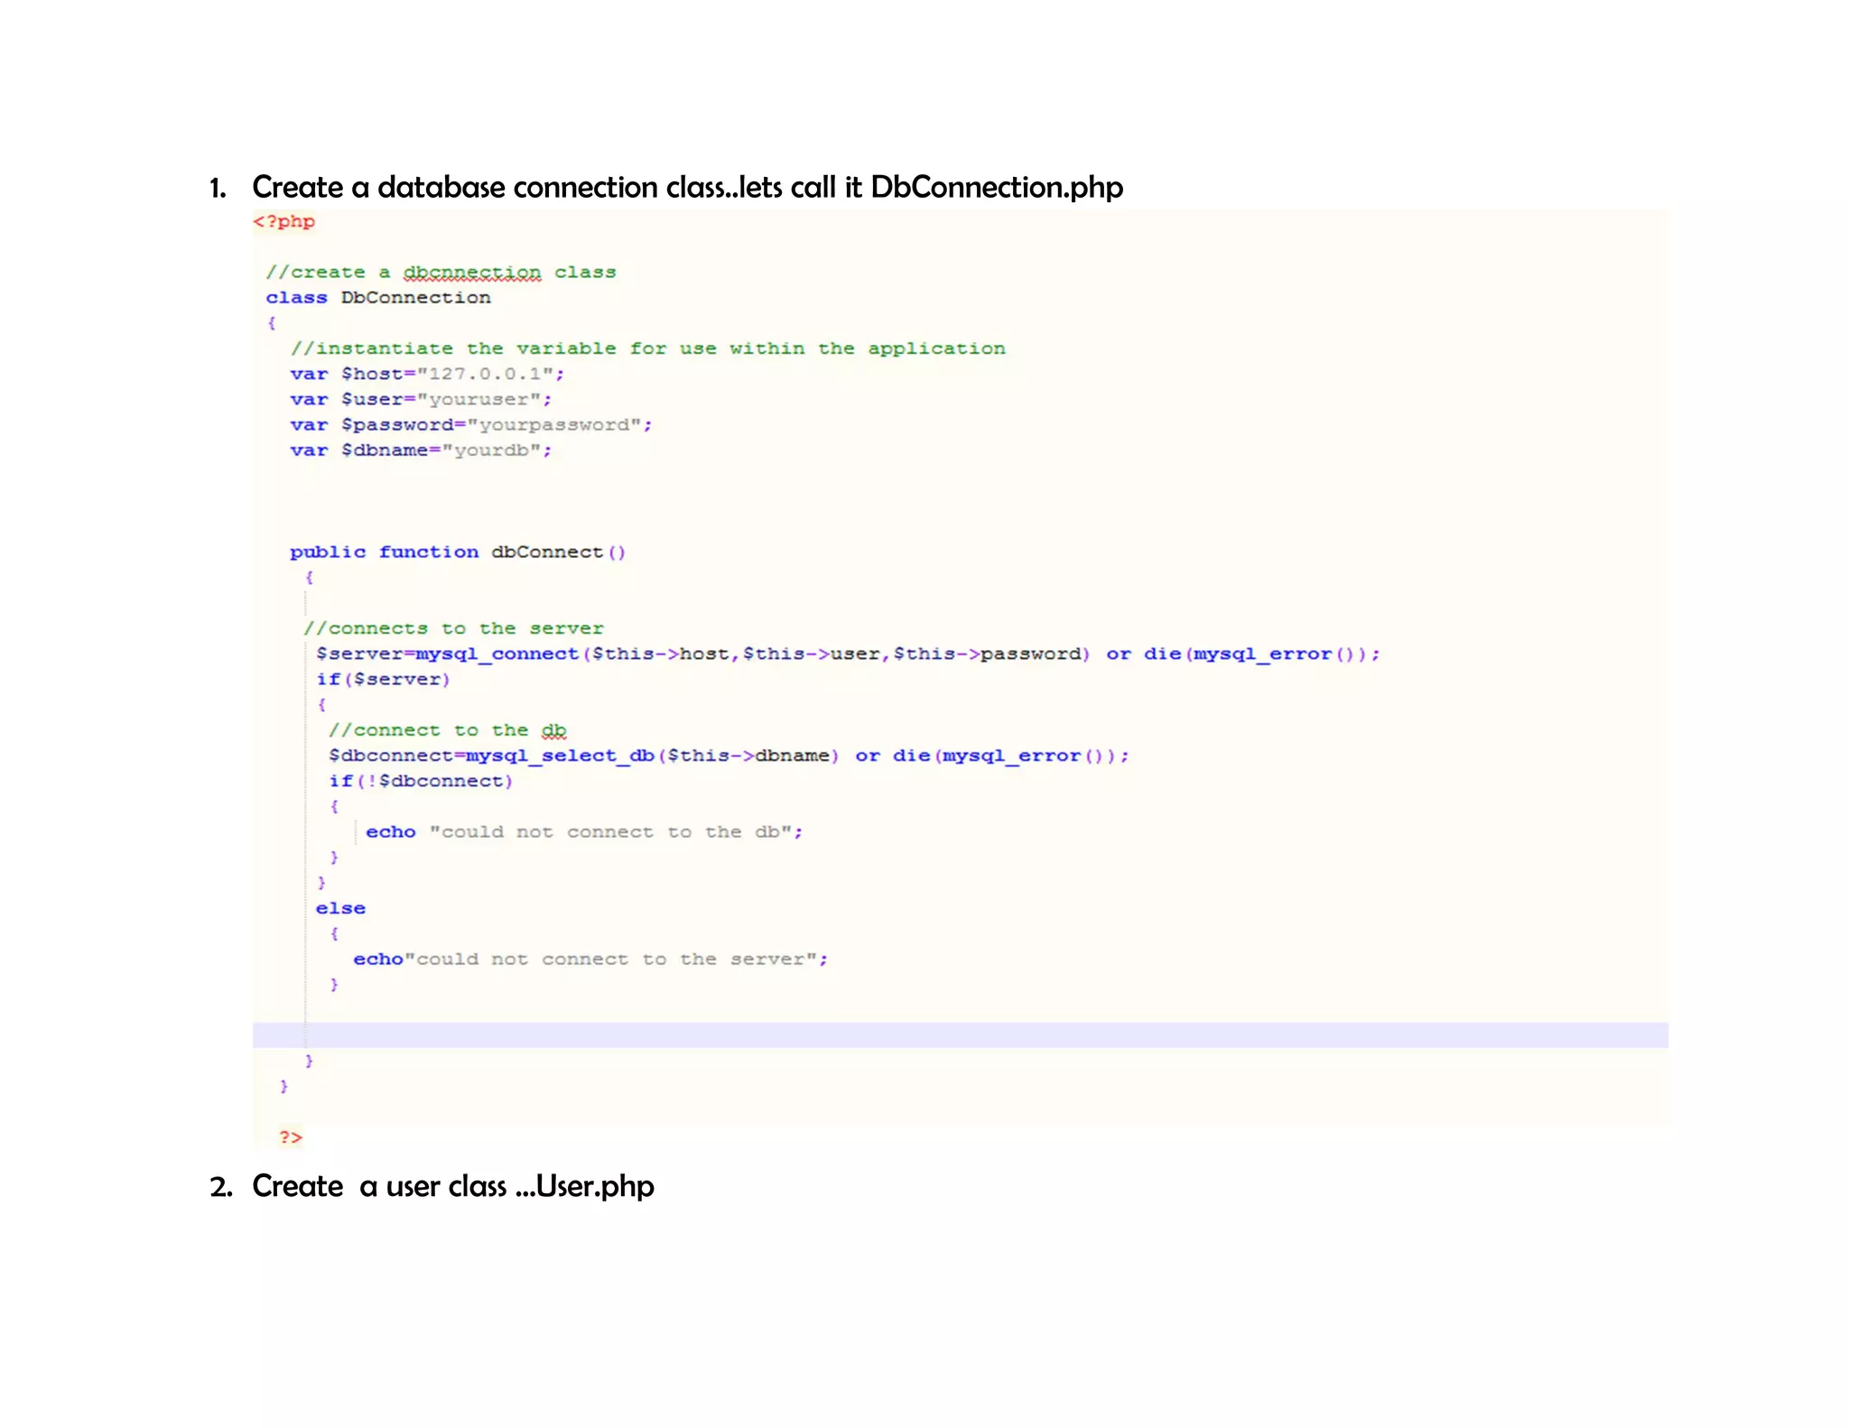Click the 'if(!$dbconnect)' line

[x=421, y=781]
